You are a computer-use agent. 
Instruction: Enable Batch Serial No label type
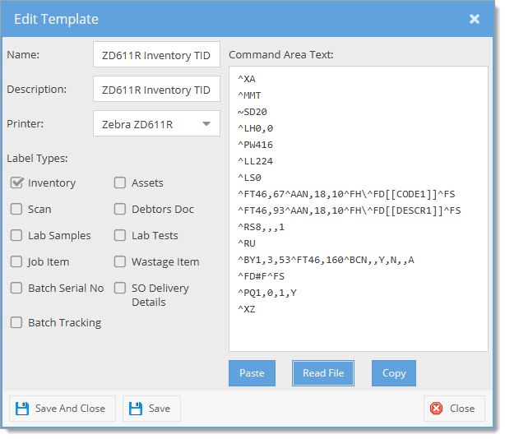coord(16,288)
